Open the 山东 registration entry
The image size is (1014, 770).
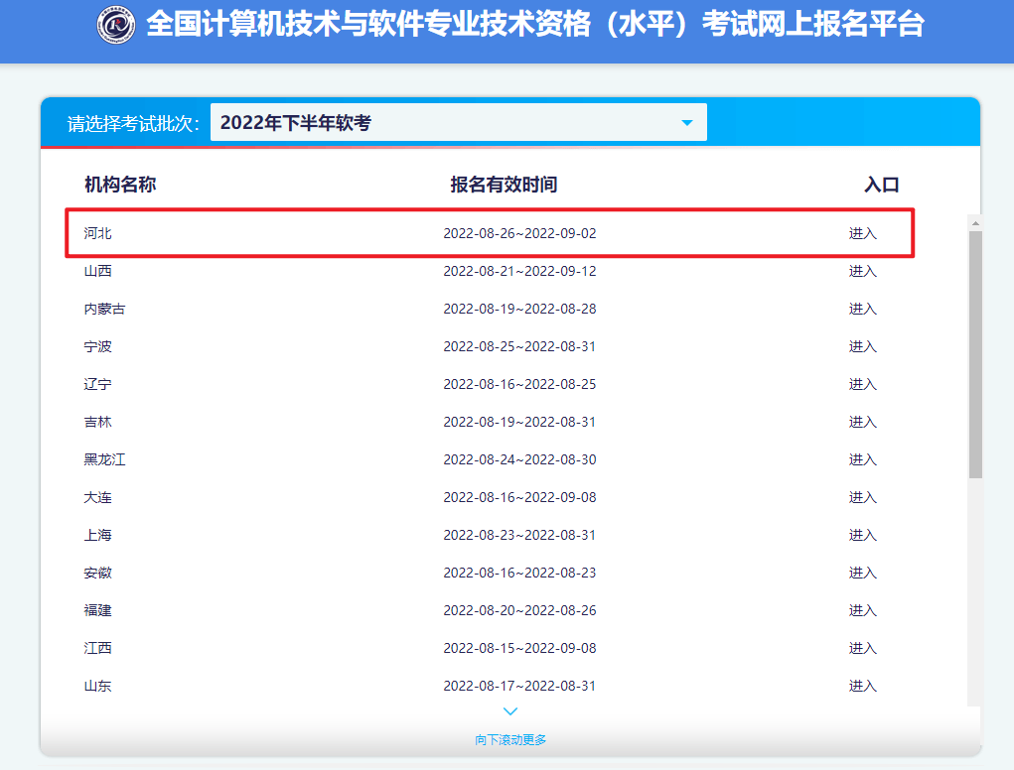[x=862, y=686]
